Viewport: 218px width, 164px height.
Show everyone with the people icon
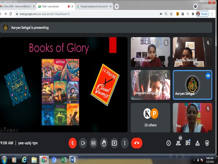(178, 143)
